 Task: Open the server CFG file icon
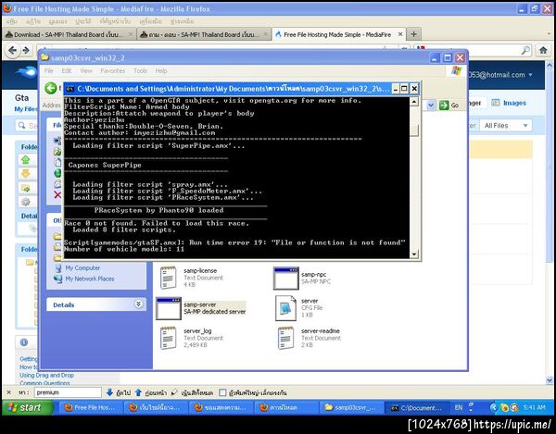point(285,308)
